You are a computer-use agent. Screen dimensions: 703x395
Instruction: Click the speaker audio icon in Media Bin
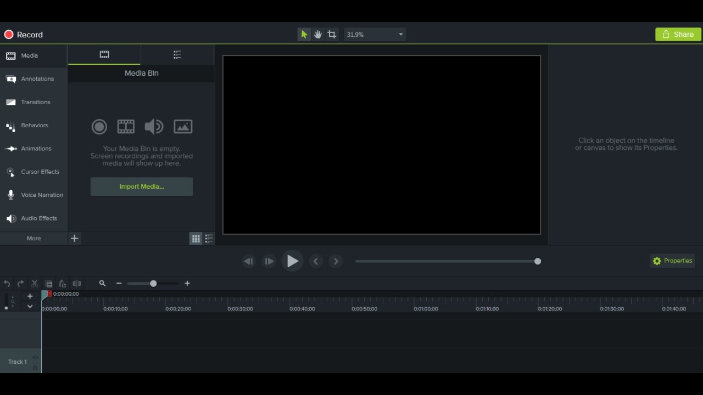click(x=154, y=127)
